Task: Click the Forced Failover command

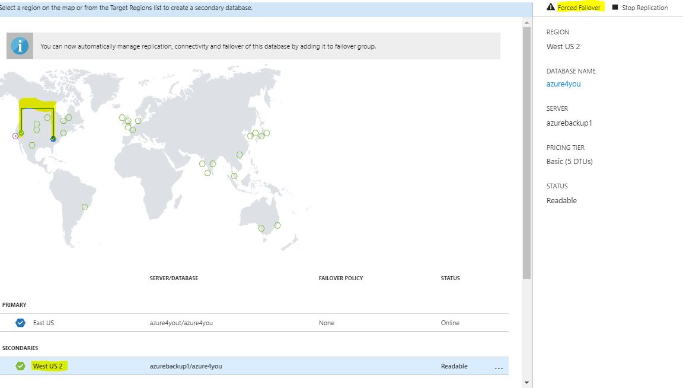Action: pos(579,8)
